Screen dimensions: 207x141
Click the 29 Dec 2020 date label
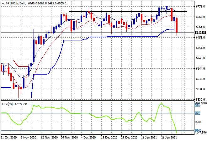(x=129, y=138)
